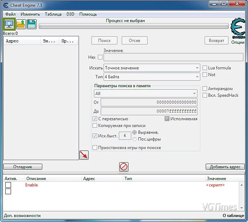Viewport: 248px width, 222px height.
Task: Enable Вкл. SpeedHack checkbox
Action: tap(205, 95)
